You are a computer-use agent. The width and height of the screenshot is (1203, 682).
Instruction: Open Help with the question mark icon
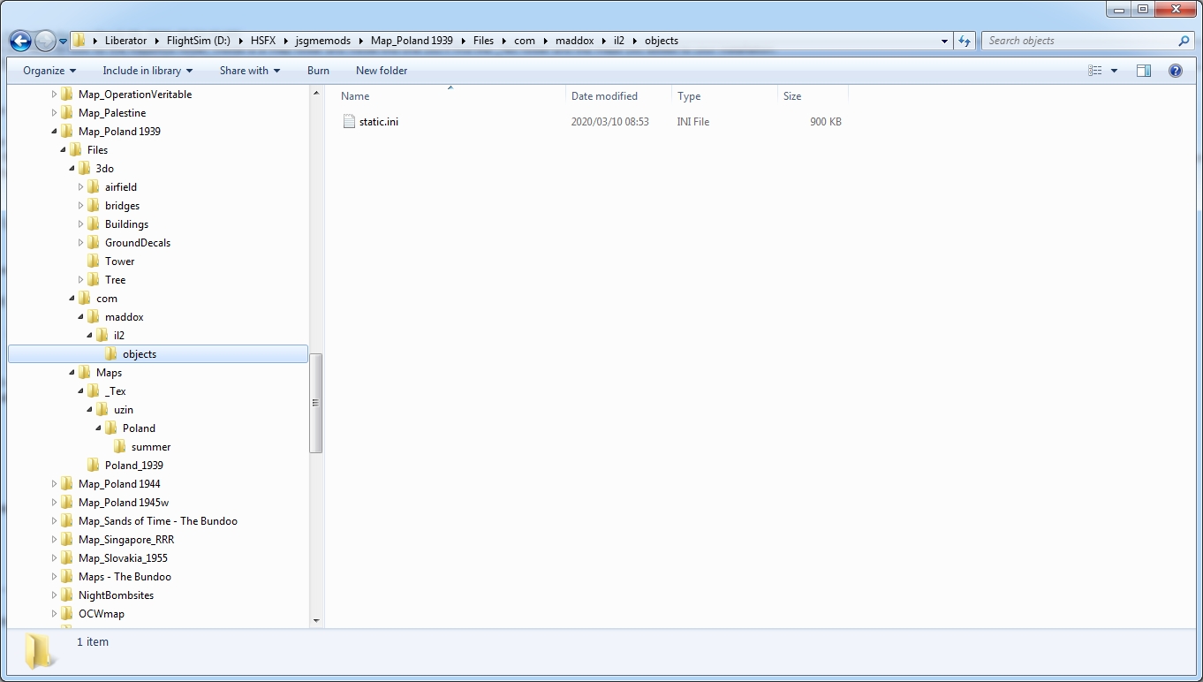[x=1176, y=71]
